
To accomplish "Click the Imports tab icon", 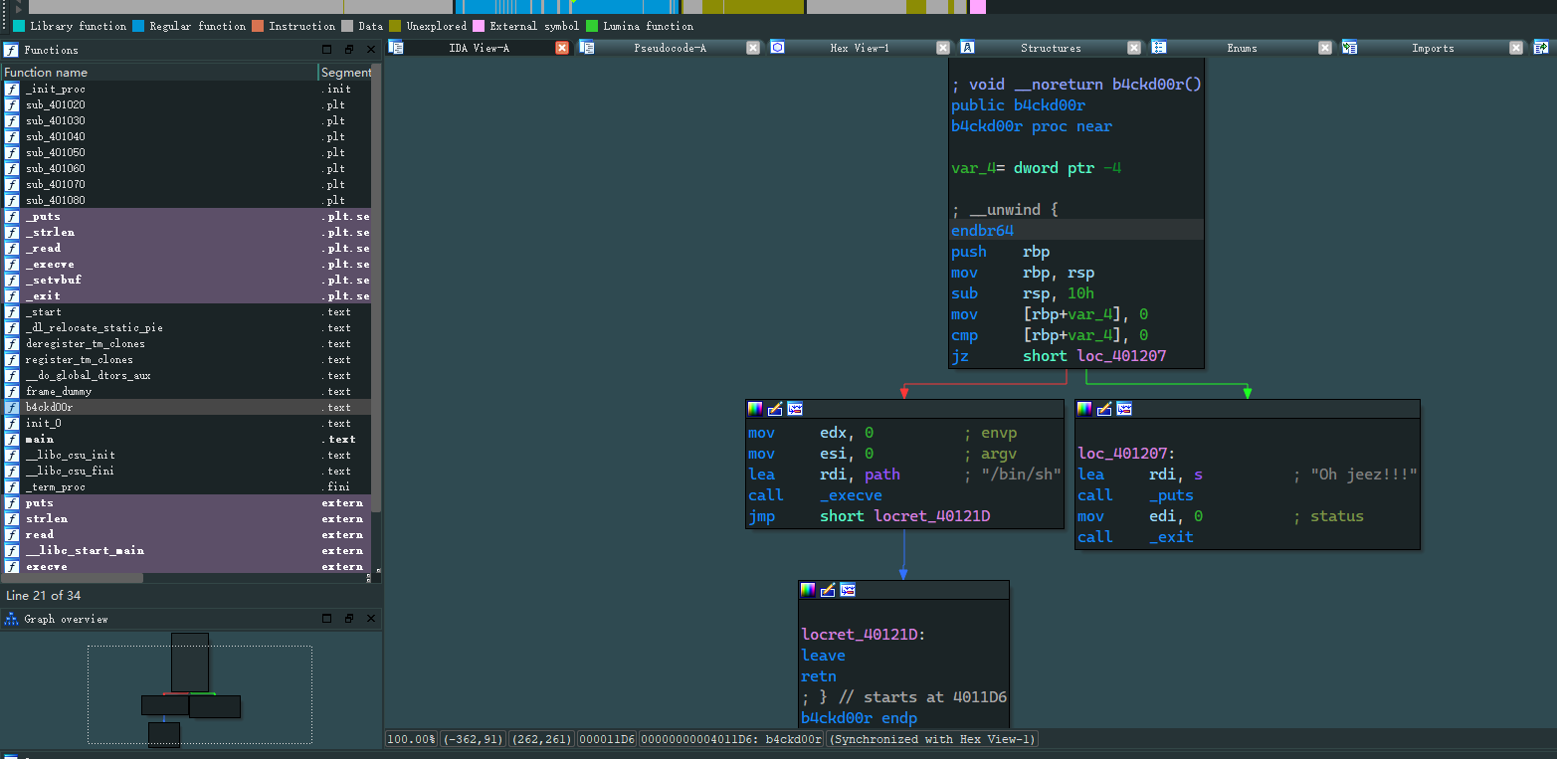I will pyautogui.click(x=1349, y=47).
